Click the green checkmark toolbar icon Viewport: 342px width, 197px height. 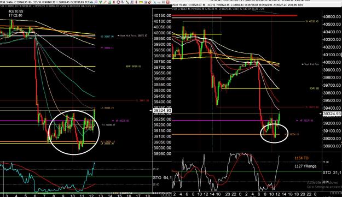coord(100,2)
